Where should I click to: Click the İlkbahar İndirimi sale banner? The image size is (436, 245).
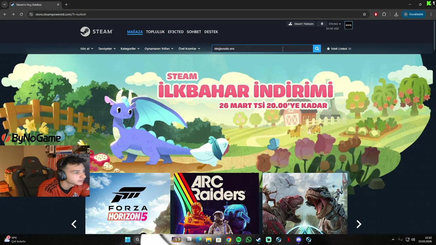(245, 91)
